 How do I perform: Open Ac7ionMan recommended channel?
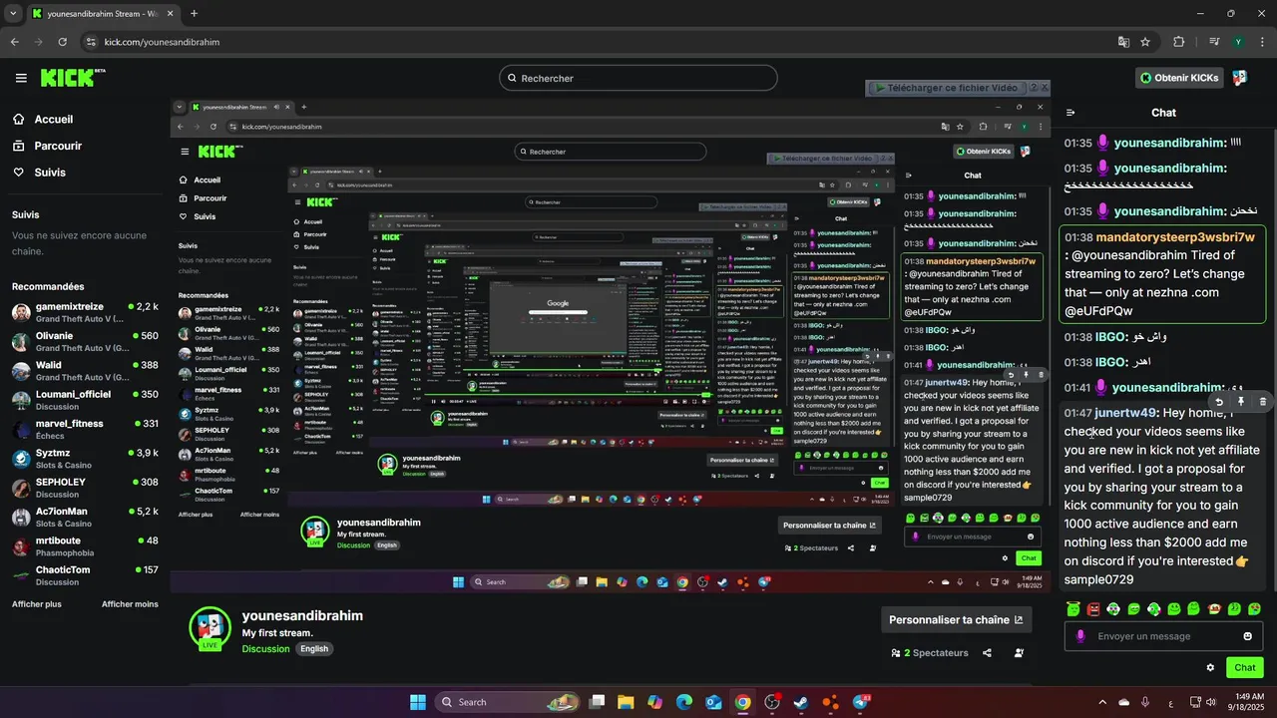tap(85, 517)
